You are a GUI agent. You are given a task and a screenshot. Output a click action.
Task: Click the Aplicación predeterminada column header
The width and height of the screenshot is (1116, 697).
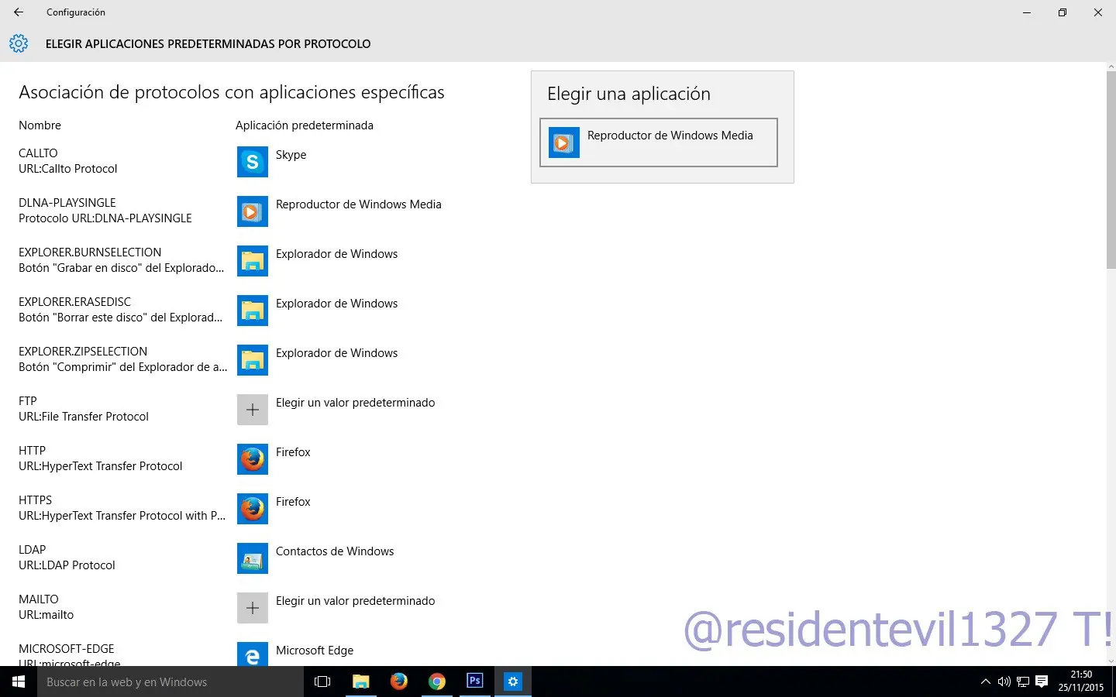coord(305,125)
